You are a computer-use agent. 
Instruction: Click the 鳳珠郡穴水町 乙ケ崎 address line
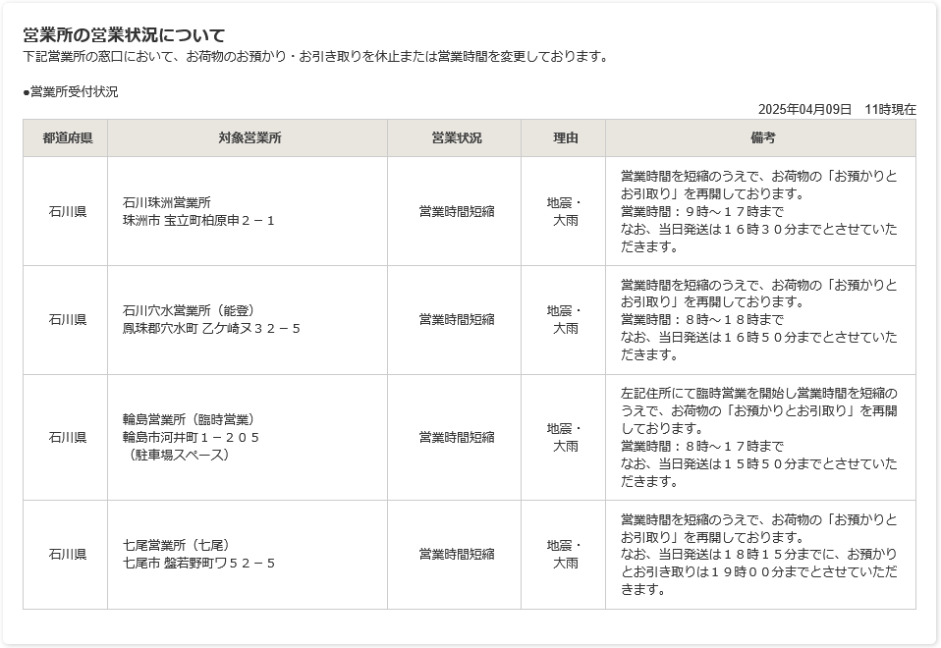211,328
